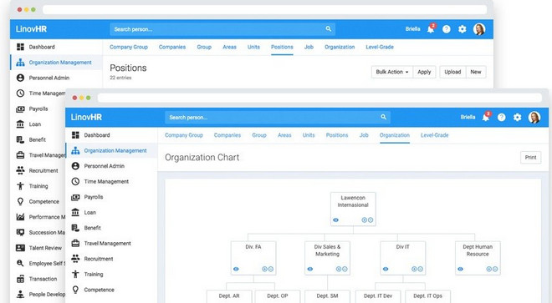Screen dimensions: 552x303
Task: Open Bulk Action dropdown in back window
Action: (x=391, y=72)
